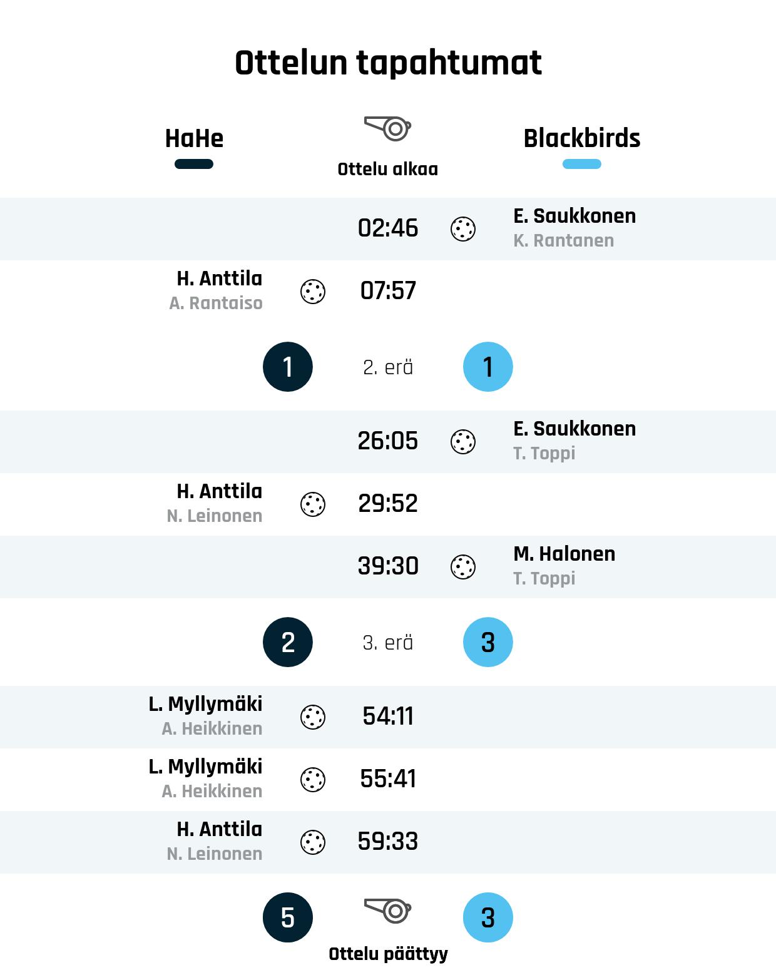The width and height of the screenshot is (776, 975).
Task: Click HaHe final score badge 5
Action: [288, 917]
